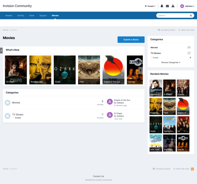Click the search magnifier icon
The height and width of the screenshot is (184, 197).
coord(191,15)
